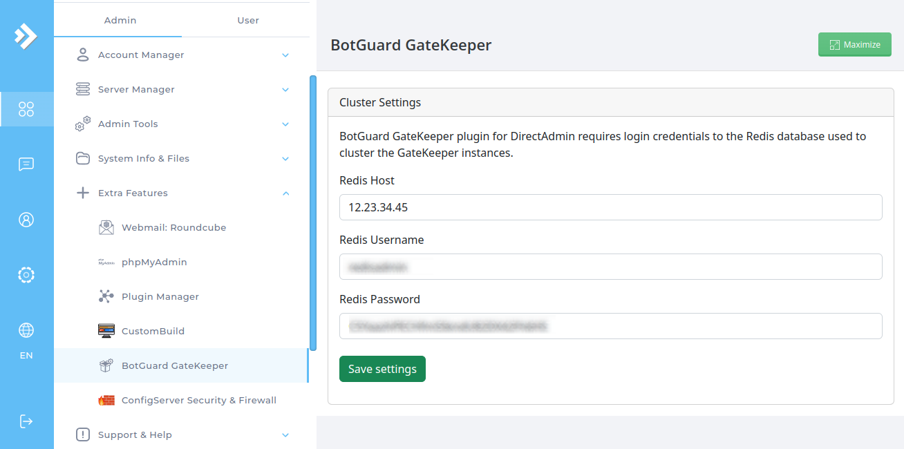Click the sidebar menu vertical scrollbar
This screenshot has height=449, width=904.
click(x=313, y=213)
